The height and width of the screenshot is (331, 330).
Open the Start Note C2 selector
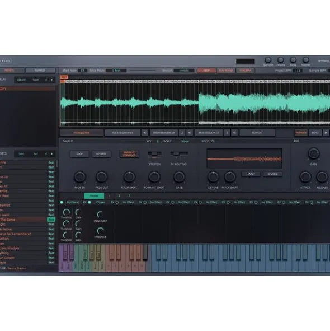[x=82, y=71]
